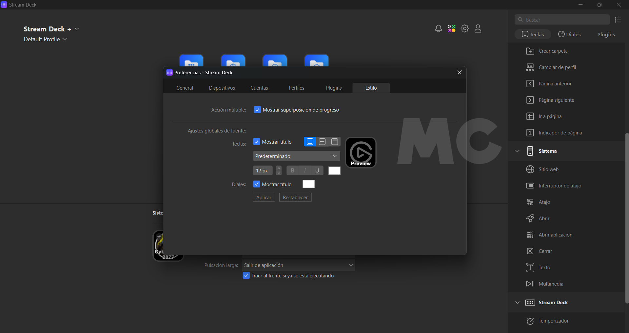Image resolution: width=629 pixels, height=333 pixels.
Task: Toggle underline font style button
Action: click(x=317, y=170)
